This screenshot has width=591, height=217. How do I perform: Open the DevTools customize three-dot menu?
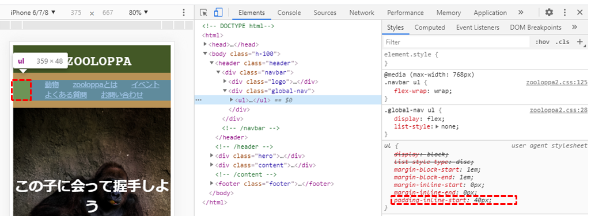click(565, 13)
